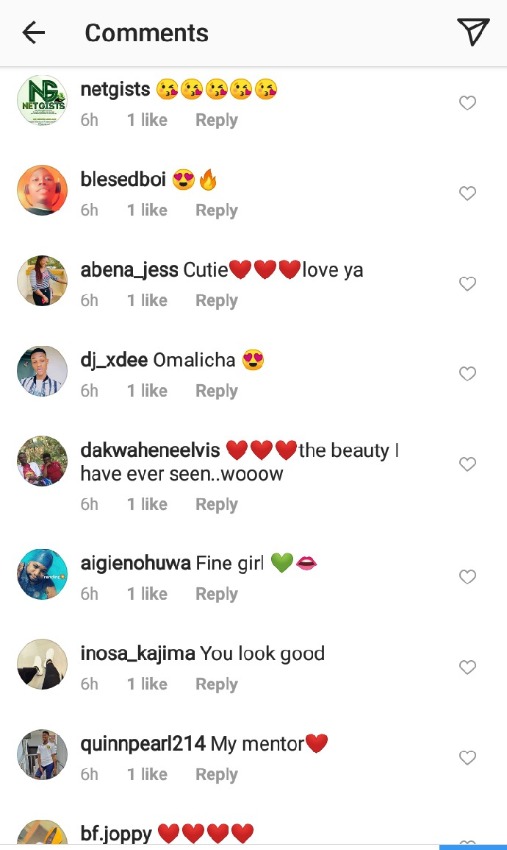
Task: Open abena_jess profile avatar
Action: coord(42,281)
